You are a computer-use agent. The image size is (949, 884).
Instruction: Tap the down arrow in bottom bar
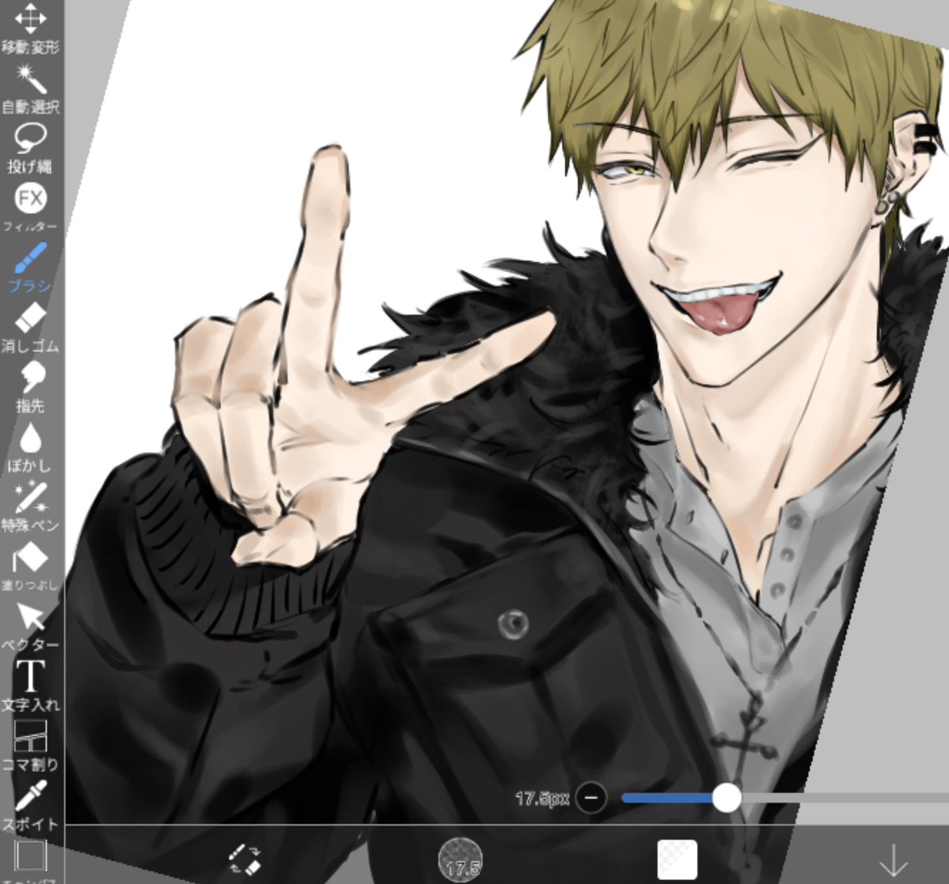(x=894, y=860)
